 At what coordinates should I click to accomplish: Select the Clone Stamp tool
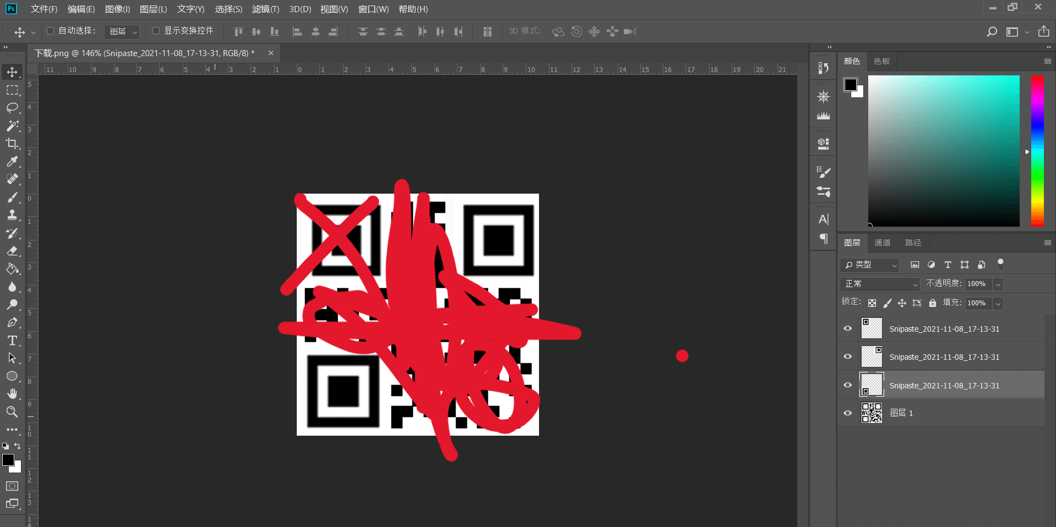12,215
